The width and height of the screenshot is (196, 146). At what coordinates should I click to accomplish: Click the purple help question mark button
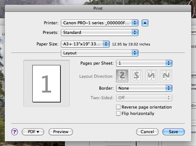click(15, 132)
